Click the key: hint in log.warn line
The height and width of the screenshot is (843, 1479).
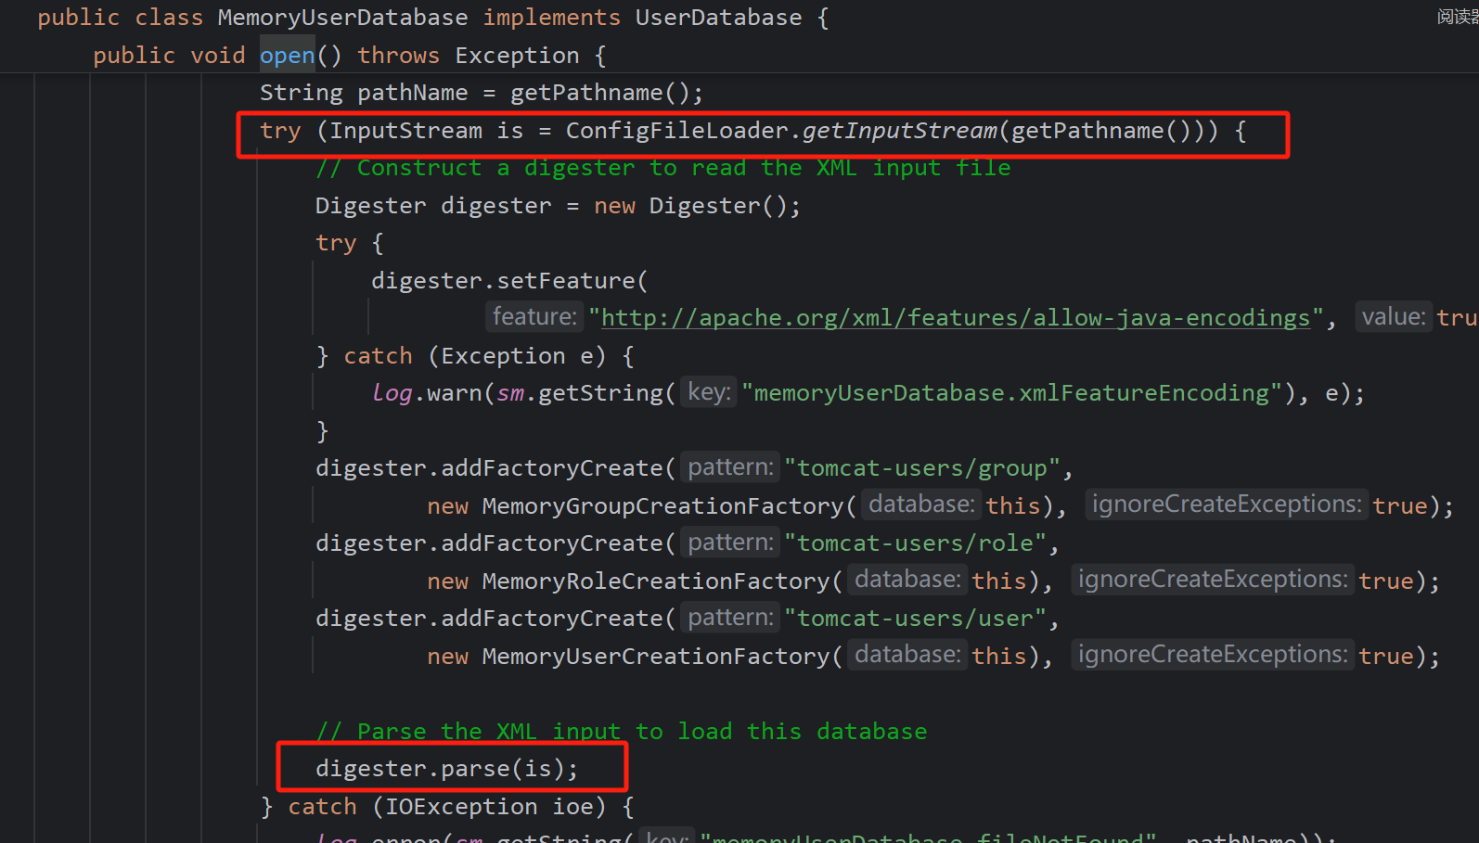tap(710, 392)
